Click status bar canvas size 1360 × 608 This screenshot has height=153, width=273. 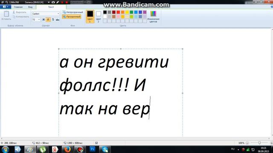pos(73,143)
